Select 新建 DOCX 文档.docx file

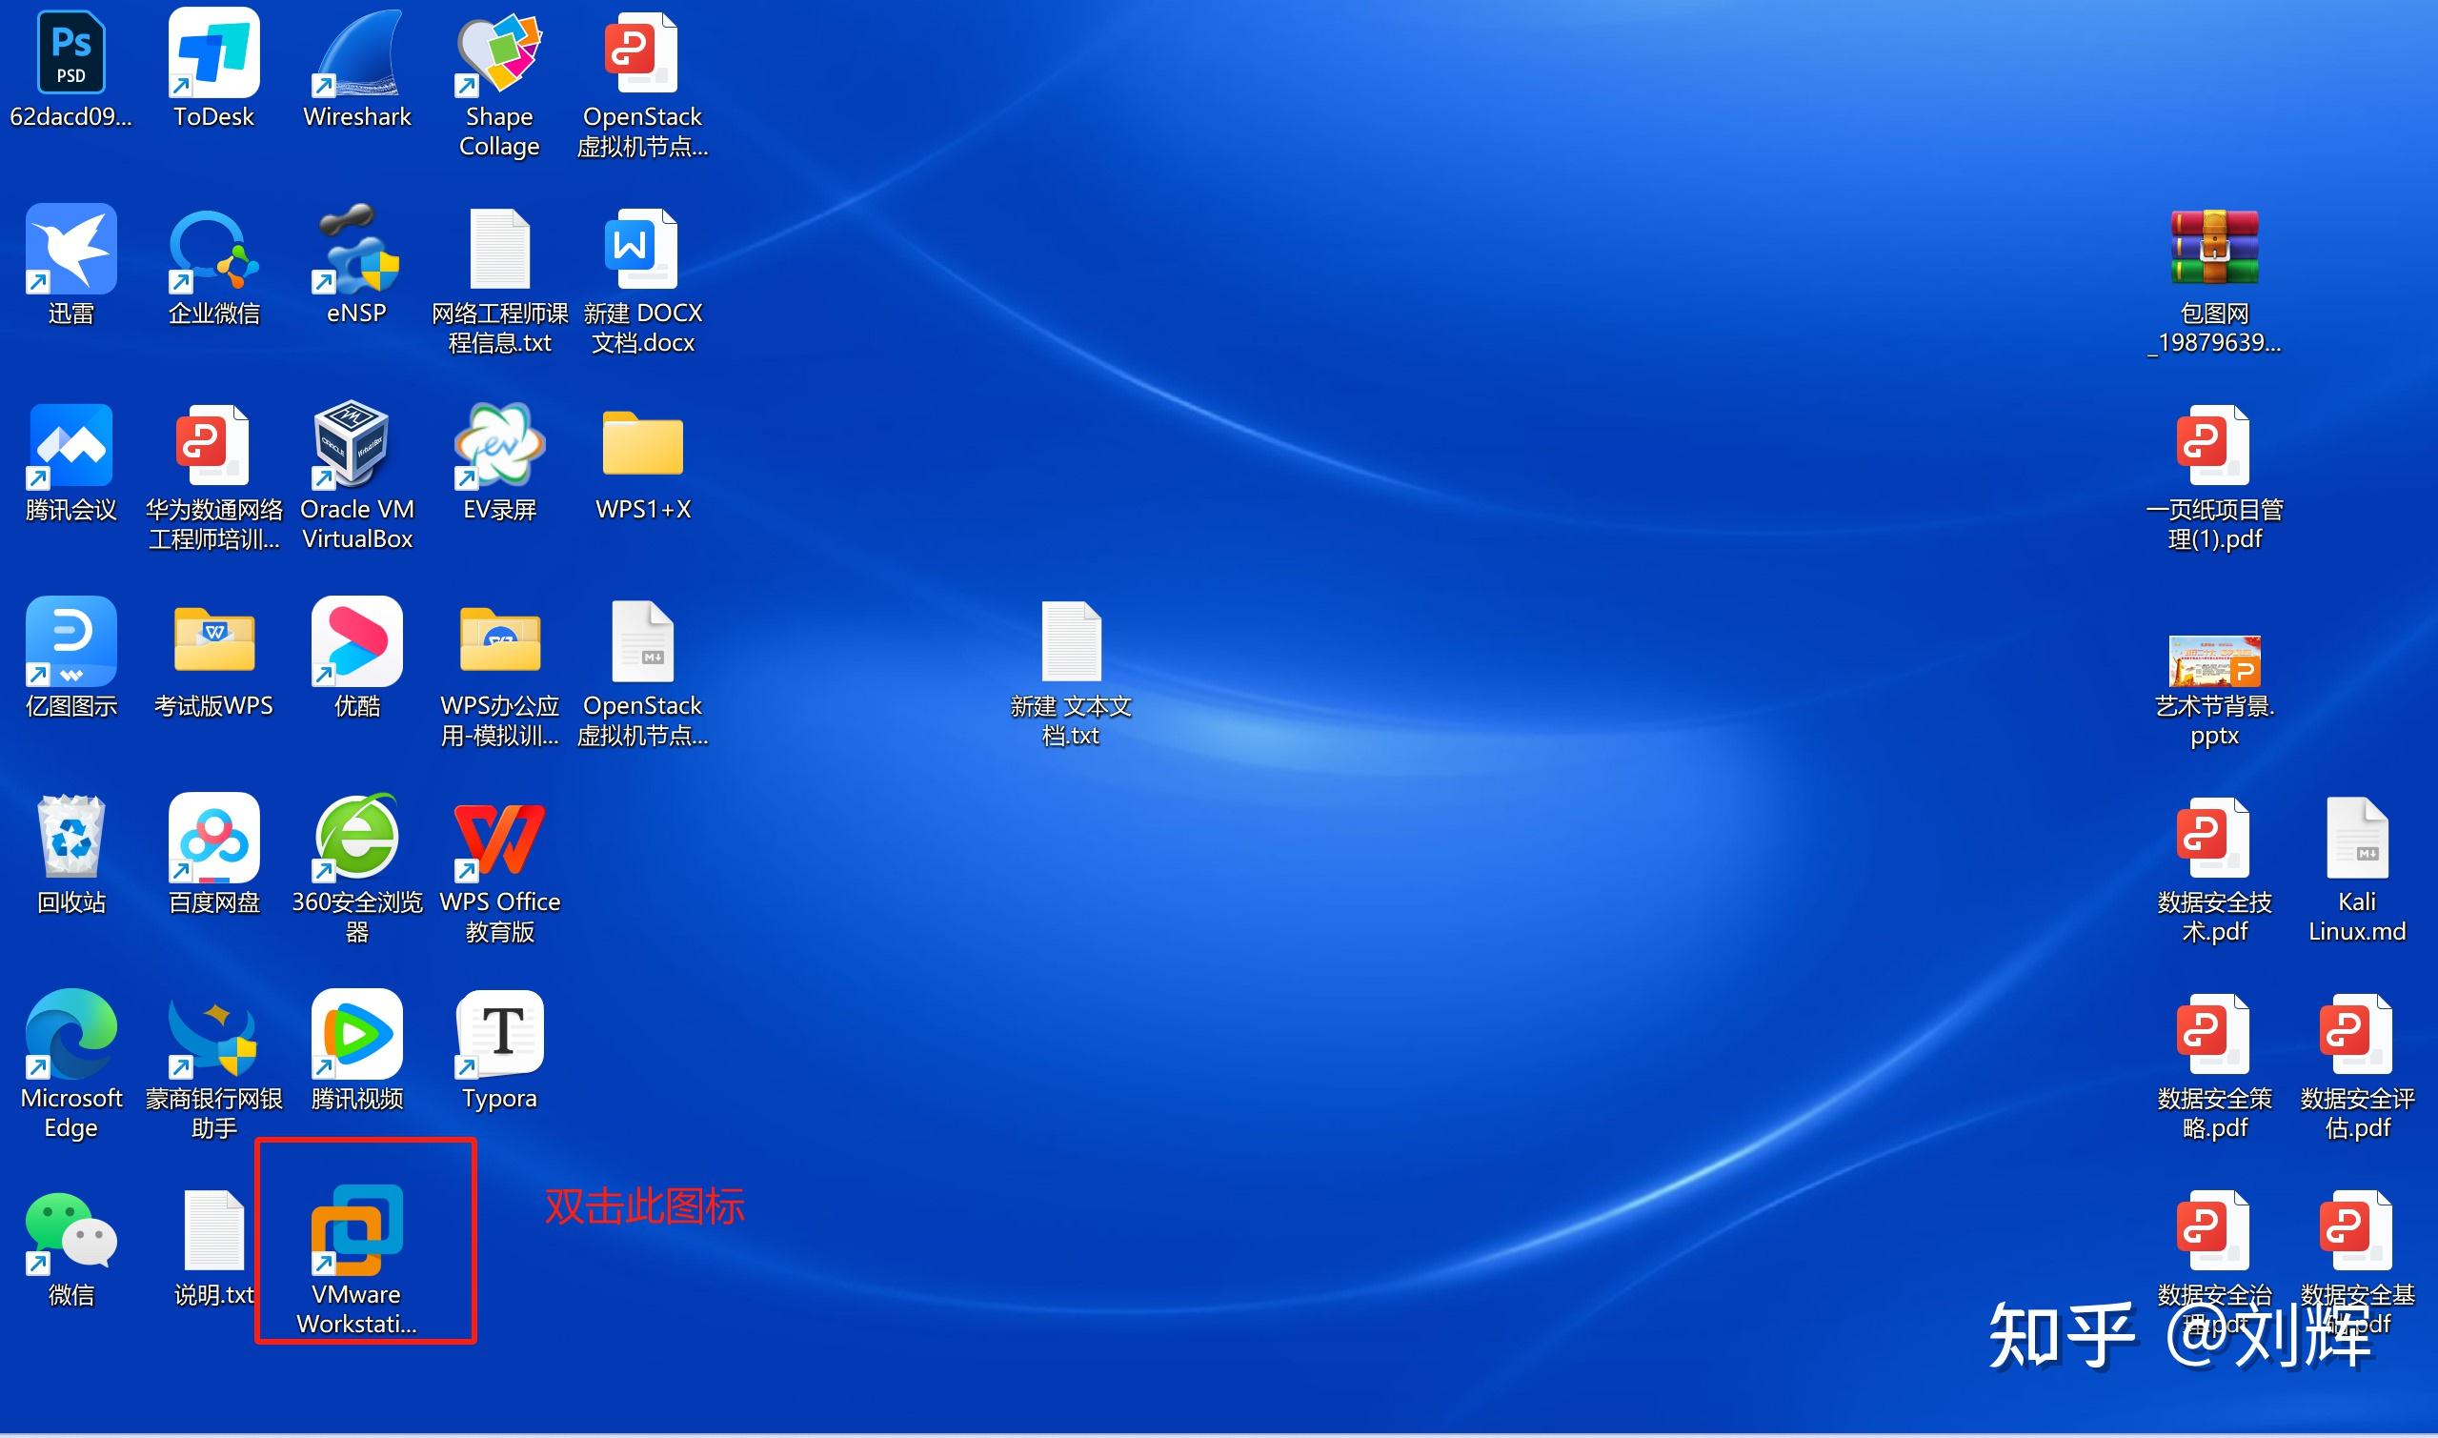[x=641, y=249]
